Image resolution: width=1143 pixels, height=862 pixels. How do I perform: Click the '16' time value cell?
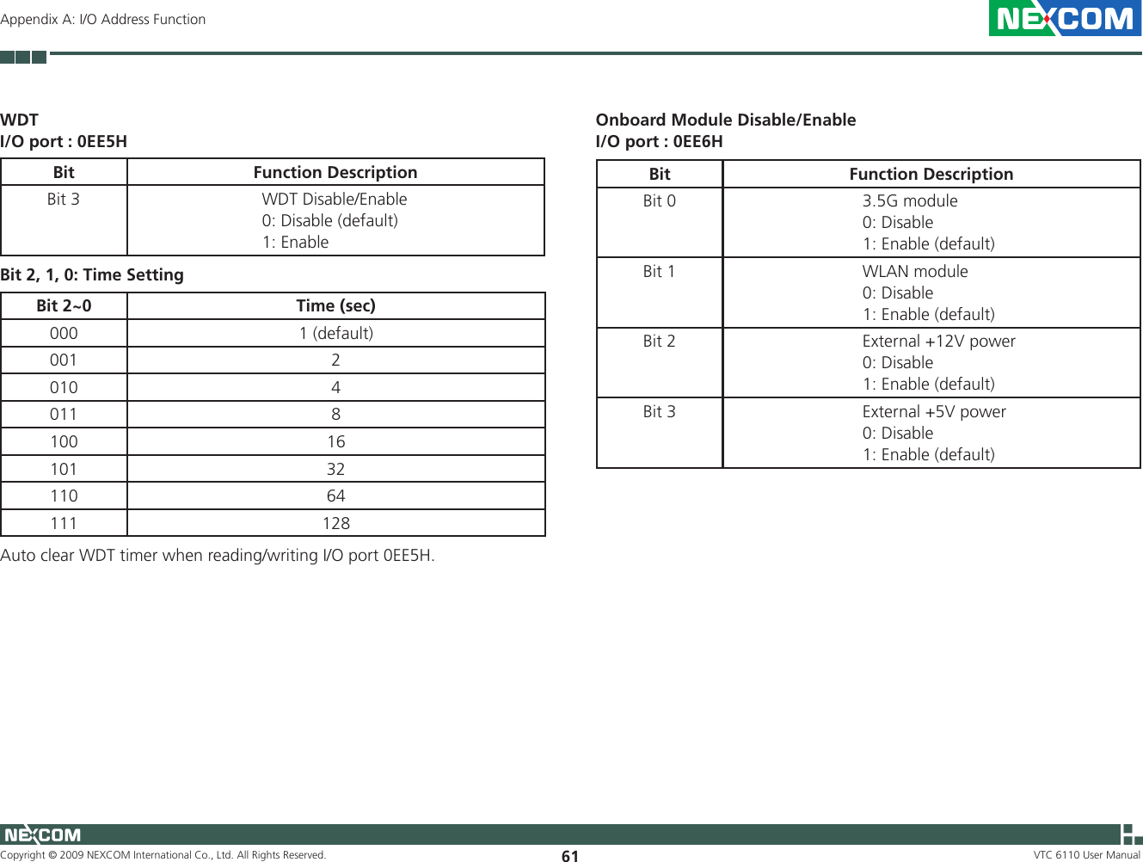pyautogui.click(x=336, y=441)
